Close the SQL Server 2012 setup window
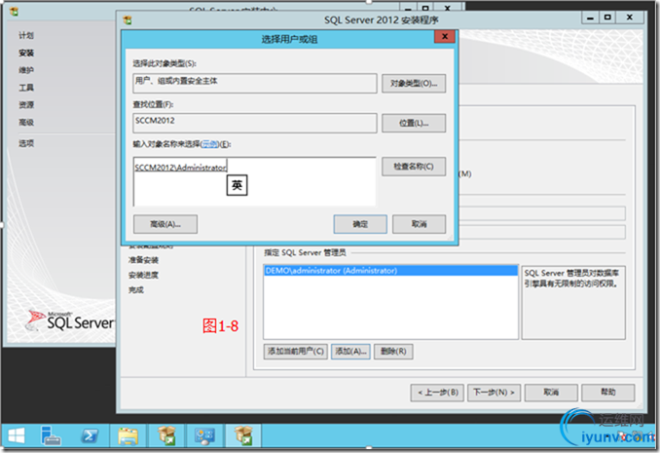 coord(629,18)
